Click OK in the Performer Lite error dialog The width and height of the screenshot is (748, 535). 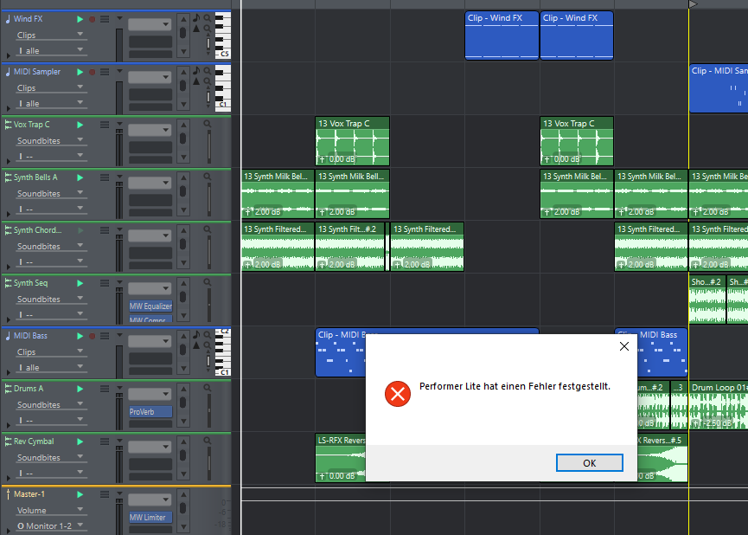589,463
